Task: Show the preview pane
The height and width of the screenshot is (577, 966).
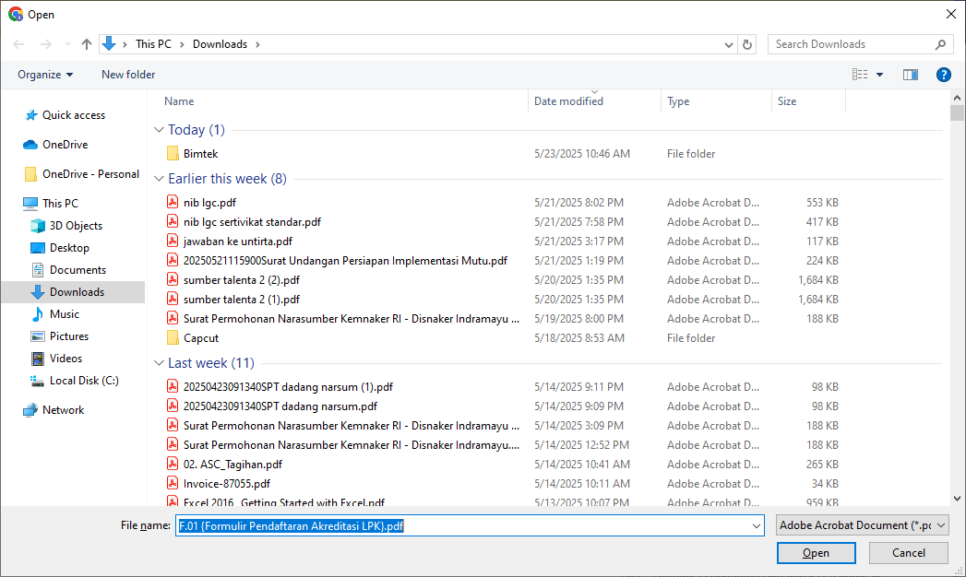Action: click(910, 75)
